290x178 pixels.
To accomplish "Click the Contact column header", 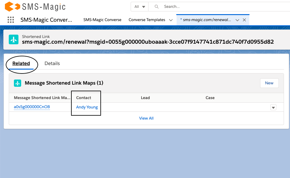I will pos(83,98).
